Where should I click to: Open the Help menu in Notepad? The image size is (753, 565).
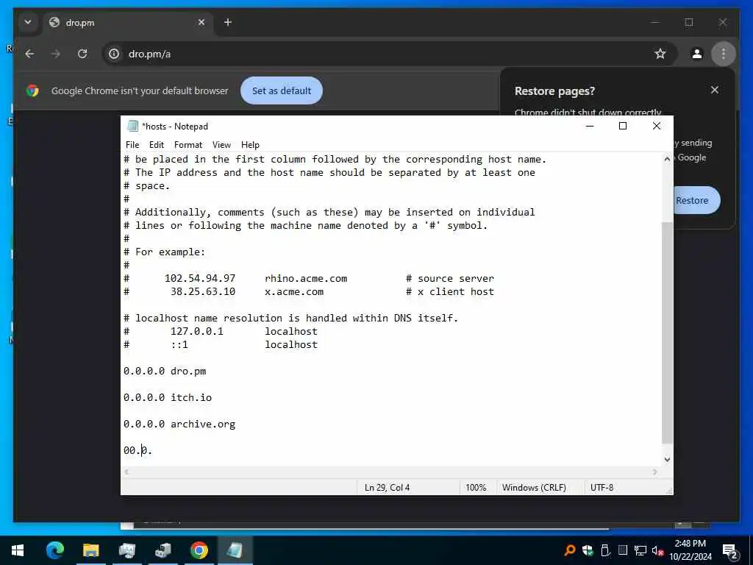(250, 145)
